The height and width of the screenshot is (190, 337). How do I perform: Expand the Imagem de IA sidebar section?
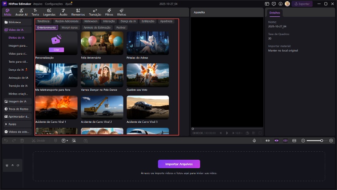point(17,101)
